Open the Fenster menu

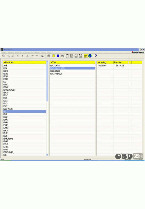(x=43, y=52)
